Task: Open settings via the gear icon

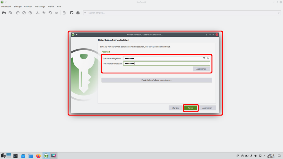Action: (78, 13)
